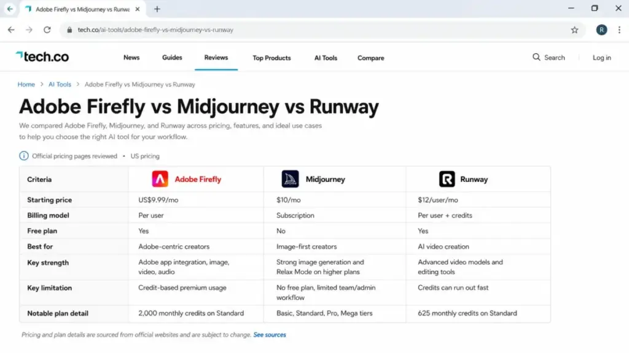Click the info icon beside Official pricing

click(x=24, y=156)
